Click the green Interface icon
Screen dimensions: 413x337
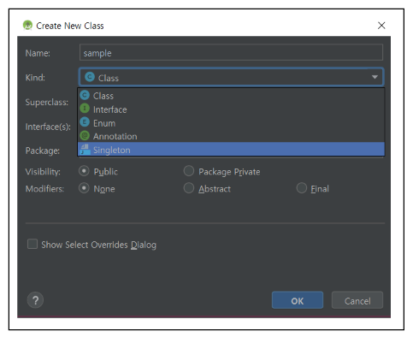(85, 109)
